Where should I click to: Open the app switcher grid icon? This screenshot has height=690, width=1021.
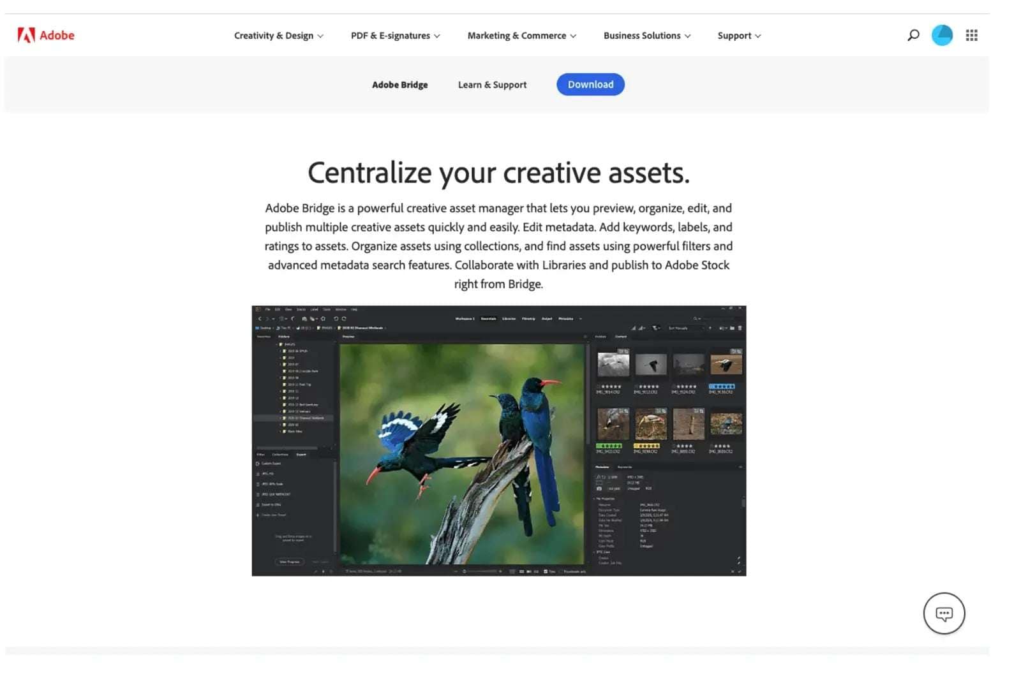[x=971, y=35]
